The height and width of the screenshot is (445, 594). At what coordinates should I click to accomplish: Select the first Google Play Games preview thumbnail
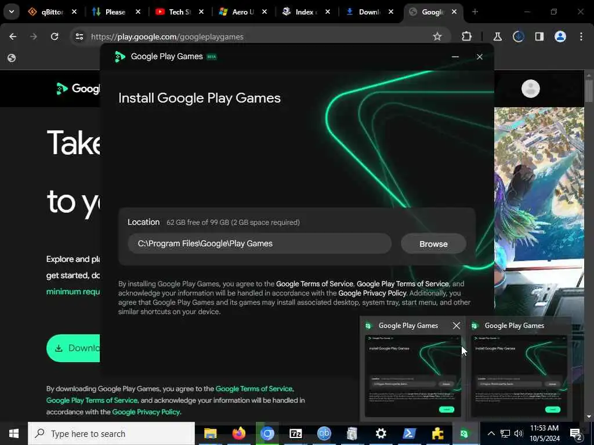click(x=412, y=375)
